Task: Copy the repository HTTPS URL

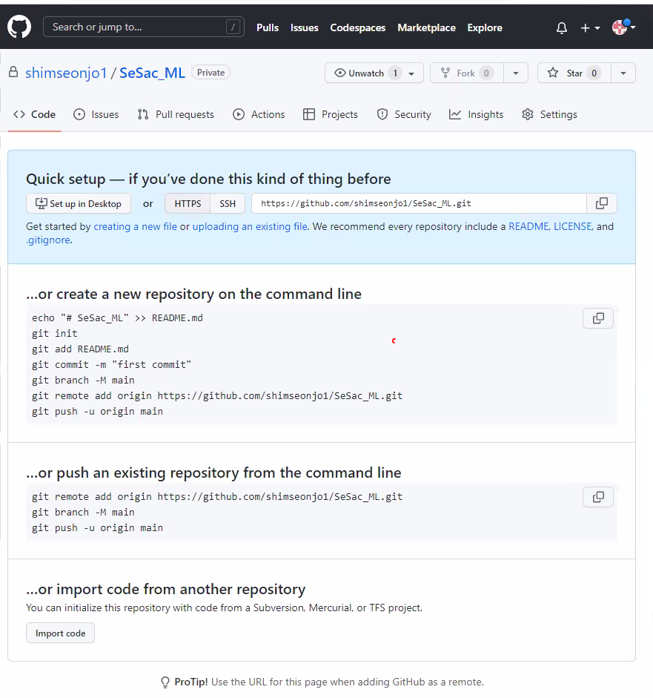Action: pyautogui.click(x=602, y=203)
